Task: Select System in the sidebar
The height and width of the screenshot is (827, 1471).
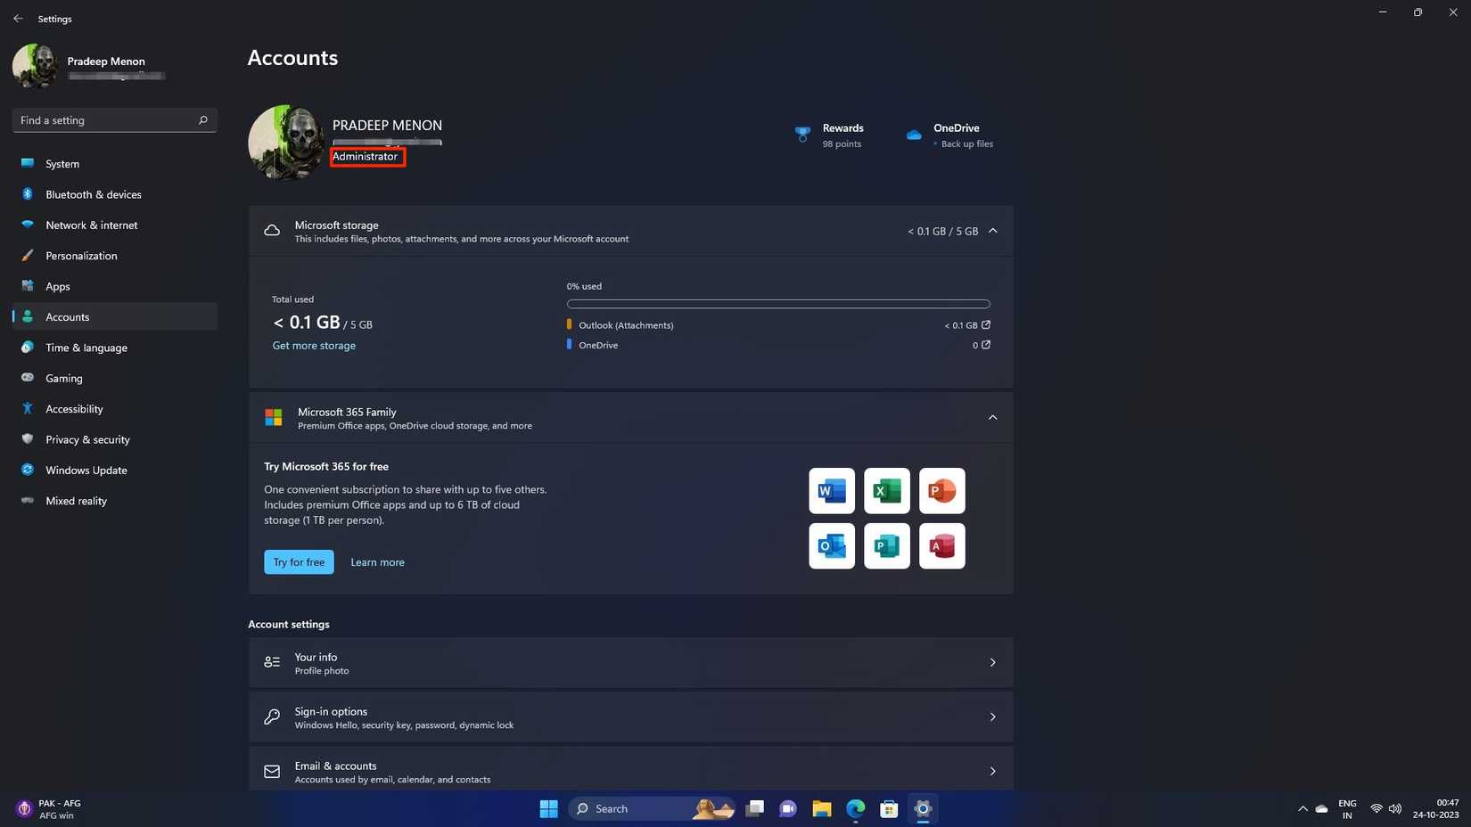Action: pos(114,164)
